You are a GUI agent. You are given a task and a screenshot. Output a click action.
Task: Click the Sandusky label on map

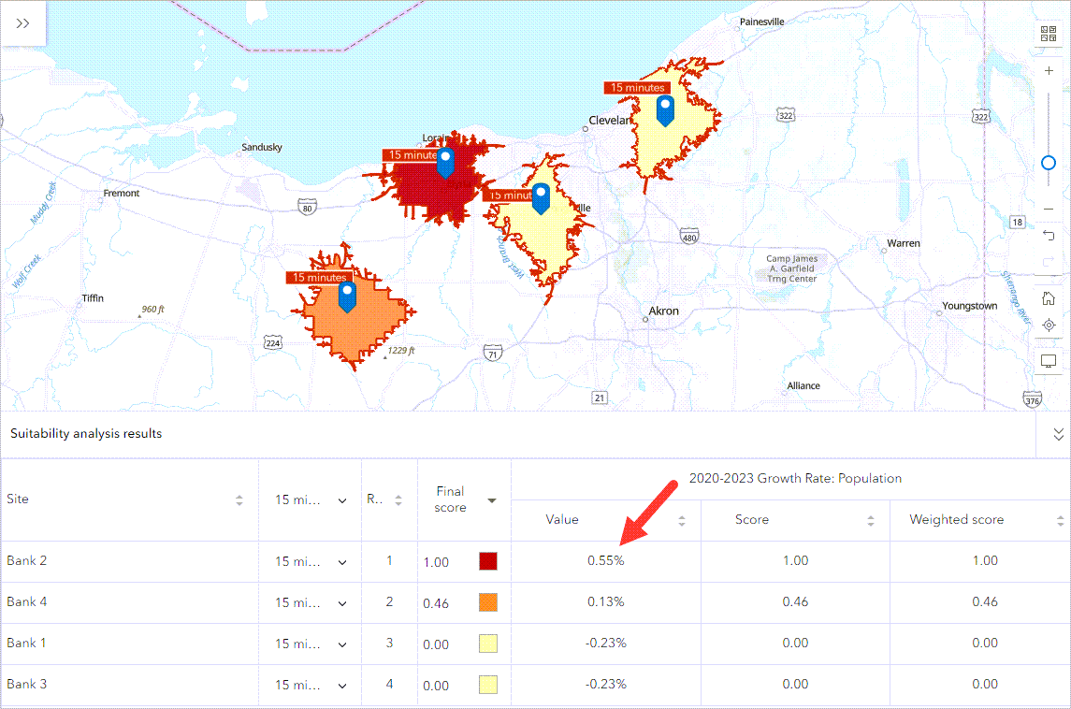pos(262,148)
